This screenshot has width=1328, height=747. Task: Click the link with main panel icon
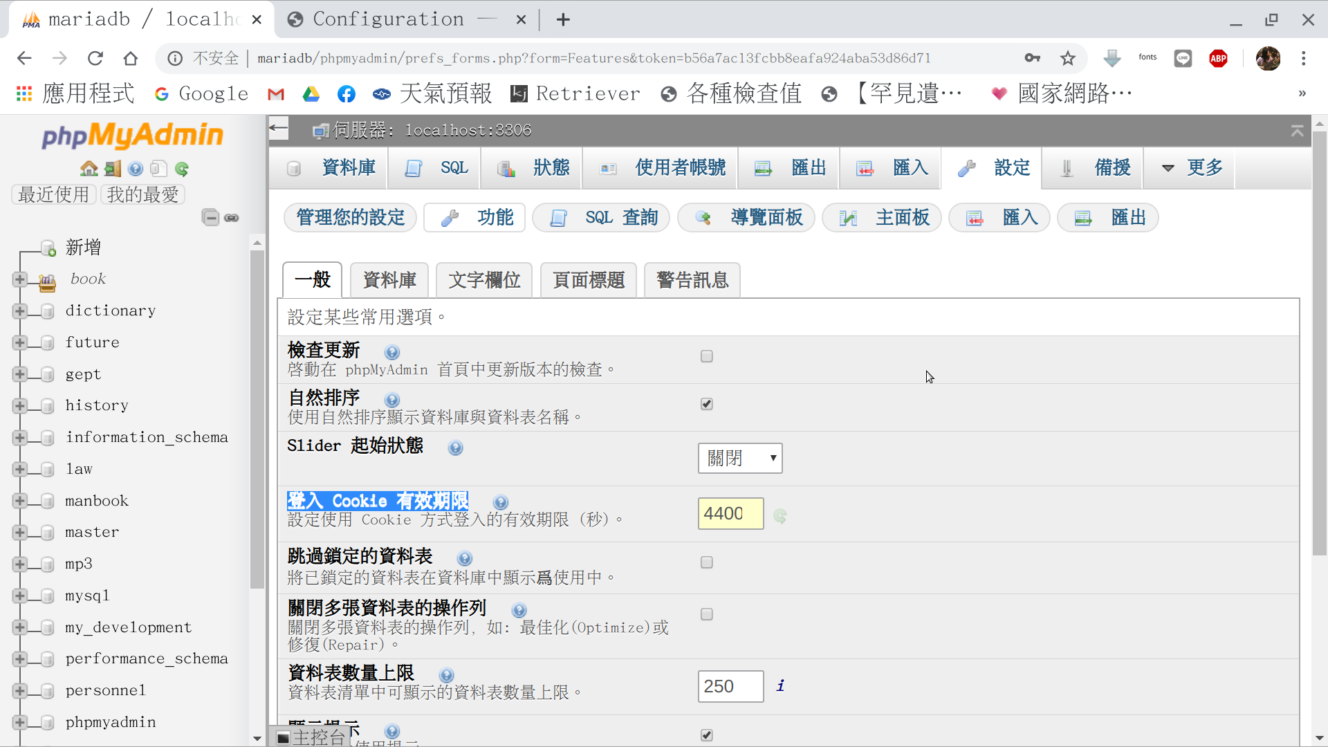pyautogui.click(x=232, y=217)
